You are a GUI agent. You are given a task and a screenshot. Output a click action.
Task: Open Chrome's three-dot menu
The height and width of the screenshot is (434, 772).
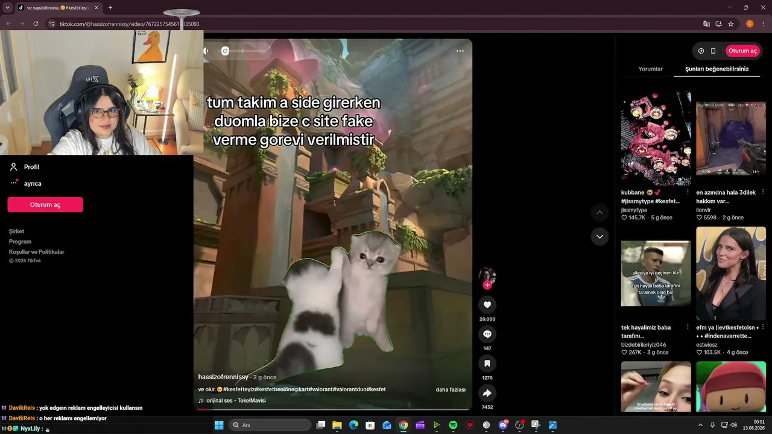764,24
